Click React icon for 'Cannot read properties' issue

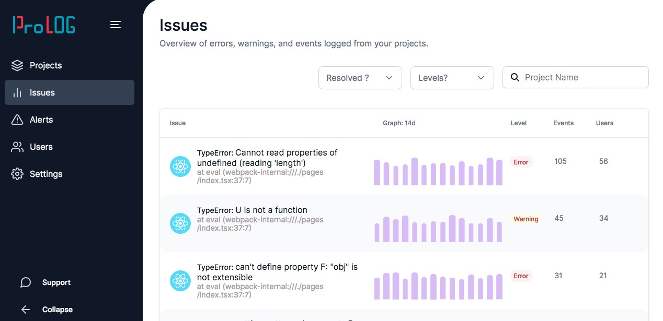coord(180,167)
